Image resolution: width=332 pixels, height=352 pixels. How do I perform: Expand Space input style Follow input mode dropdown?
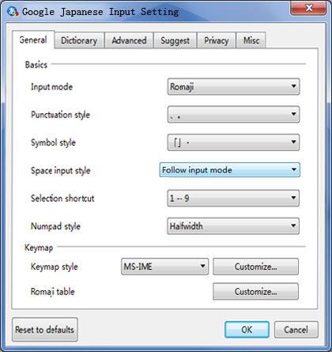tap(229, 170)
